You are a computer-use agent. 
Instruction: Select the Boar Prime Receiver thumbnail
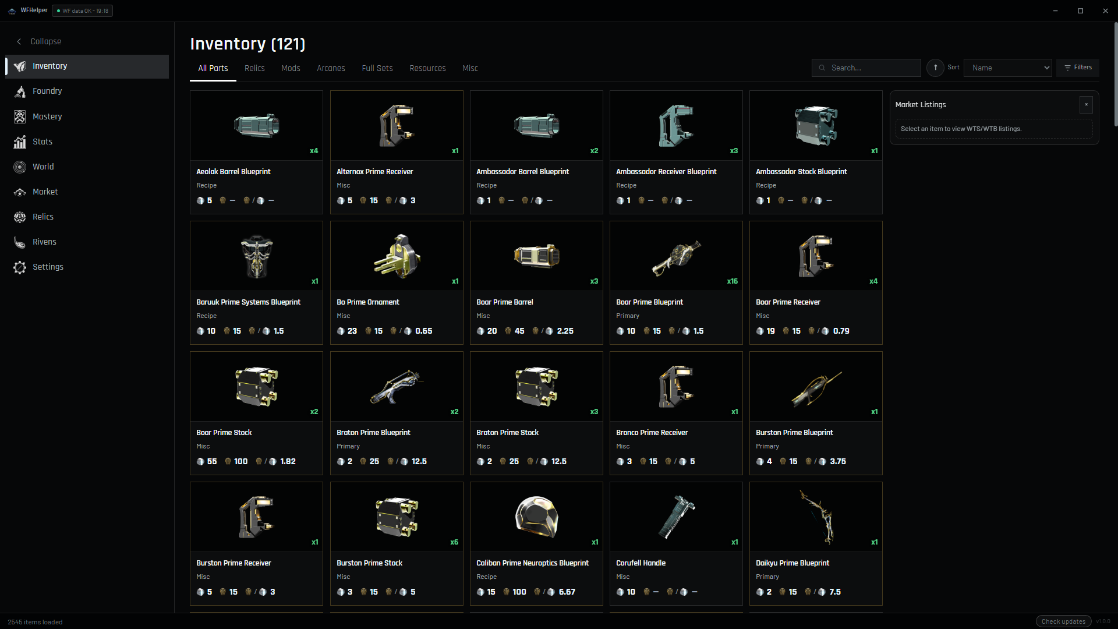816,256
